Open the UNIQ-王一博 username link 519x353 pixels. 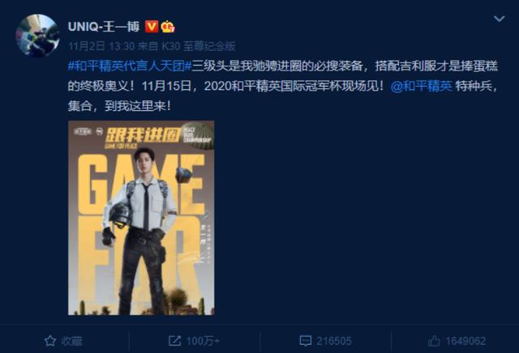[x=104, y=27]
